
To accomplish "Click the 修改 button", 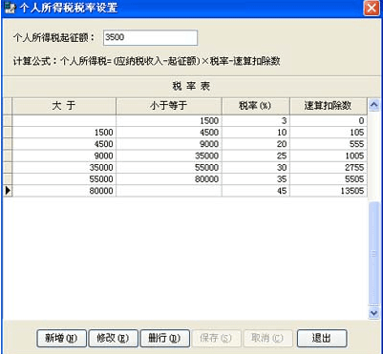I will tap(114, 338).
